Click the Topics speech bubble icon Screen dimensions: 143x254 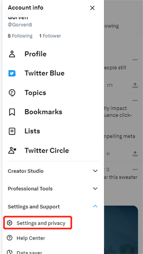pyautogui.click(x=12, y=93)
